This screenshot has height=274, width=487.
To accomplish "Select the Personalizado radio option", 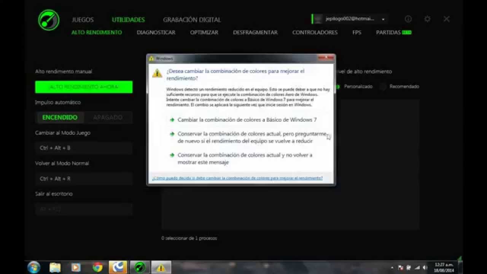I will coord(337,87).
